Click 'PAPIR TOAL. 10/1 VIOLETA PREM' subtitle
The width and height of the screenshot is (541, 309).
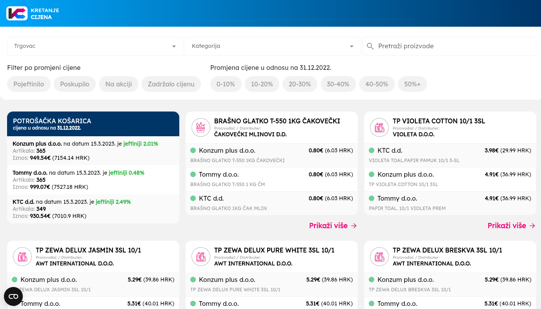(407, 208)
